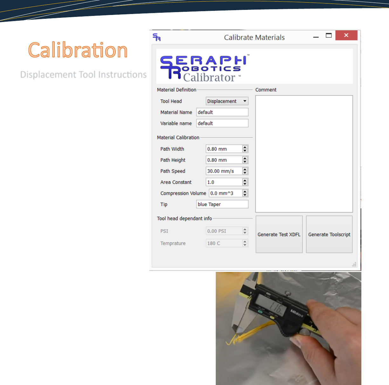The height and width of the screenshot is (385, 389).
Task: Increase Area Constant with up arrow
Action: pos(245,180)
